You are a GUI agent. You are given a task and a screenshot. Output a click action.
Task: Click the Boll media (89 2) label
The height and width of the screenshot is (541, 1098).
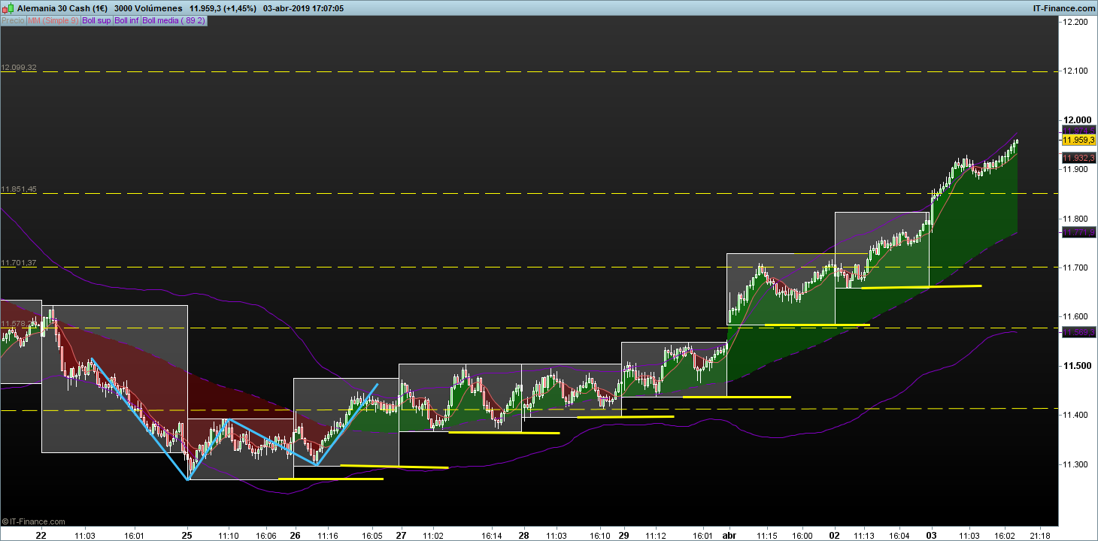[174, 21]
